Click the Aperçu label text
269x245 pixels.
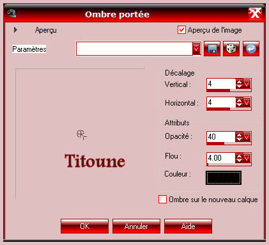click(x=46, y=30)
